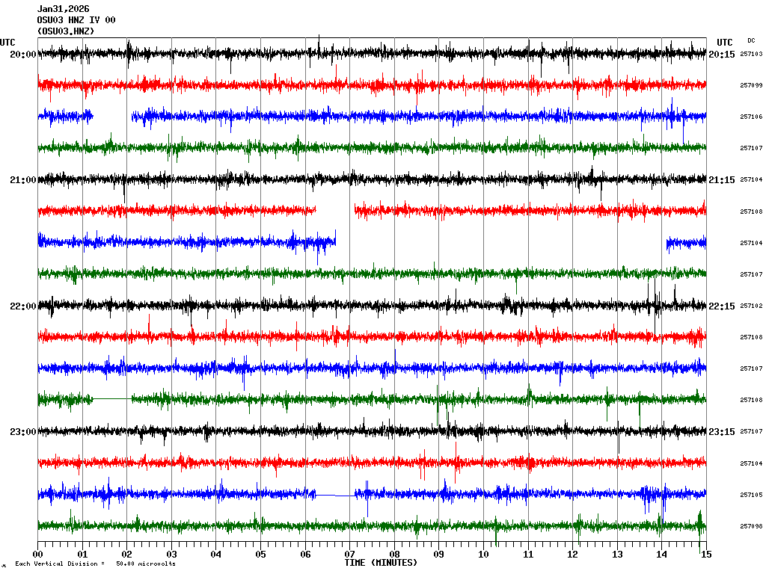Viewport: 766px width, 574px height.
Task: Click the TIME (MINUTES) axis title
Action: pyautogui.click(x=381, y=562)
